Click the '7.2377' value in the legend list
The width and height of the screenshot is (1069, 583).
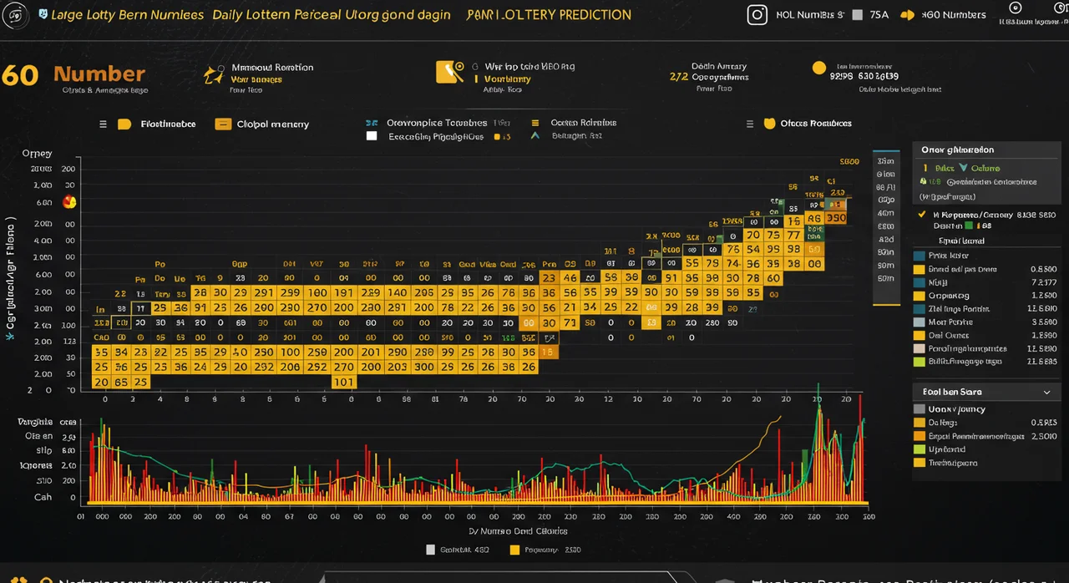1043,282
